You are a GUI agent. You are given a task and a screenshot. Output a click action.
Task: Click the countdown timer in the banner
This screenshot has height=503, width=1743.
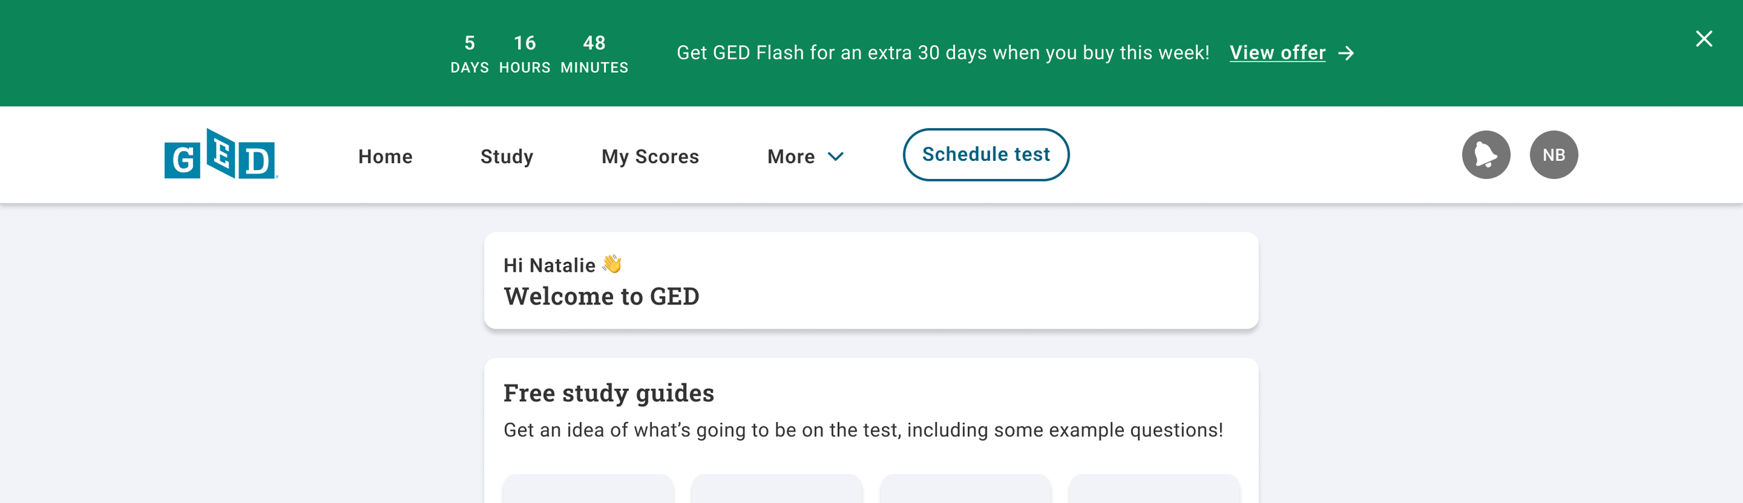point(539,54)
